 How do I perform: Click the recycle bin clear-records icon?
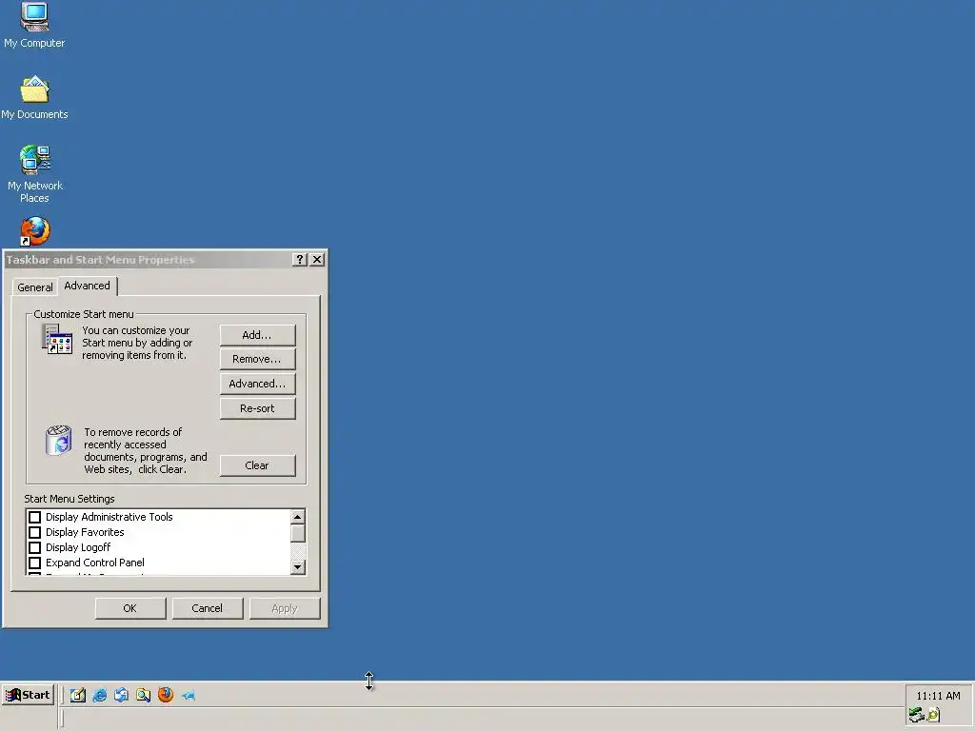[x=58, y=440]
